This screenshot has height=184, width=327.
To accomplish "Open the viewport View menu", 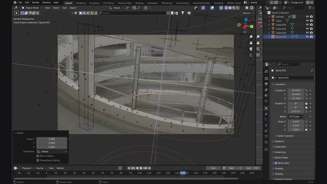I will pos(48,8).
